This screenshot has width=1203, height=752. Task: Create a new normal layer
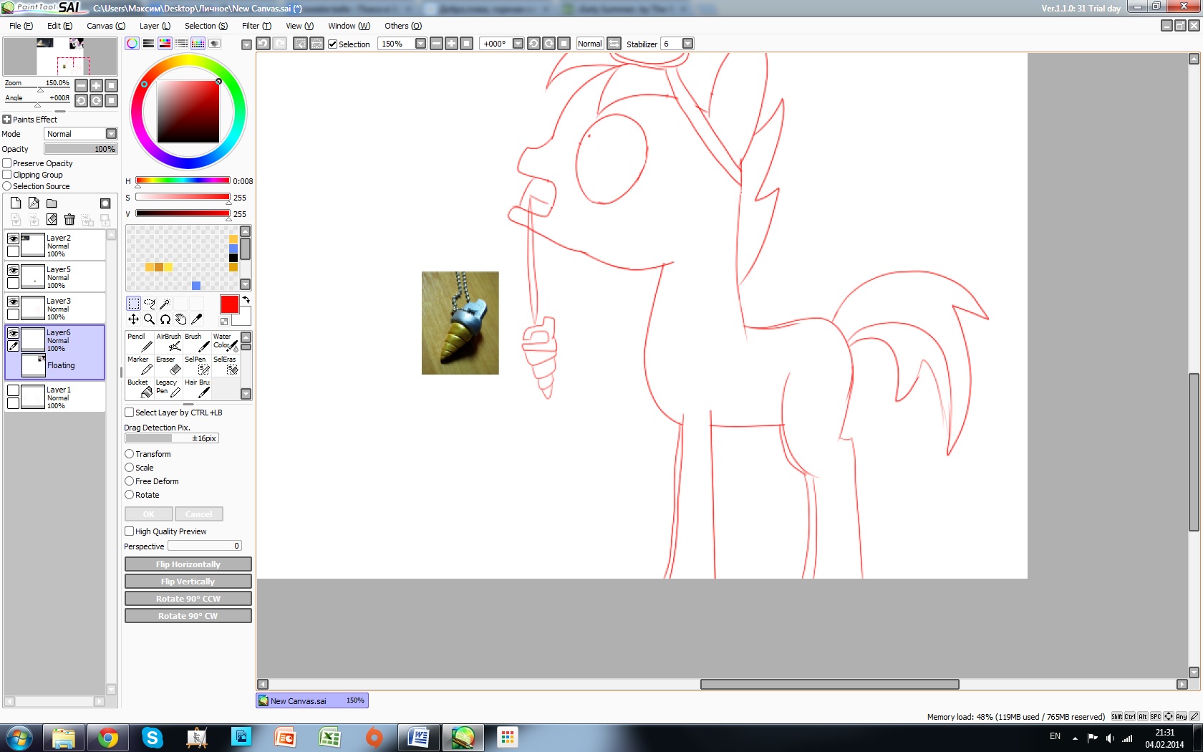[16, 203]
